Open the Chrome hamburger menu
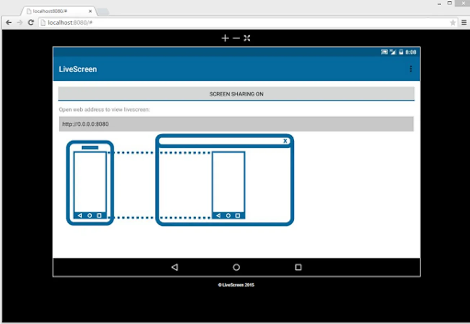The image size is (470, 324). (464, 23)
